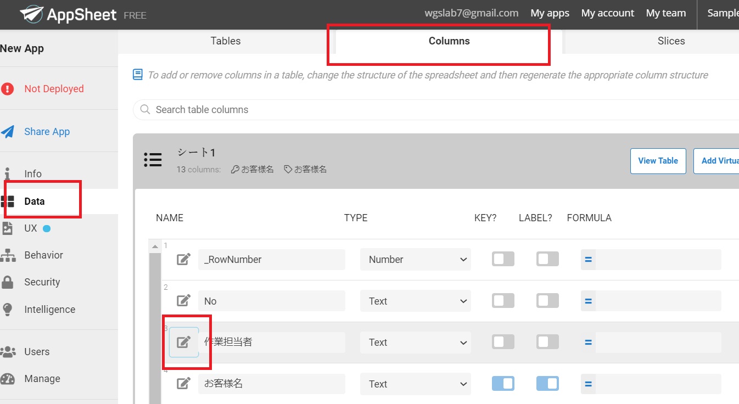
Task: Open the Share App link
Action: point(47,132)
